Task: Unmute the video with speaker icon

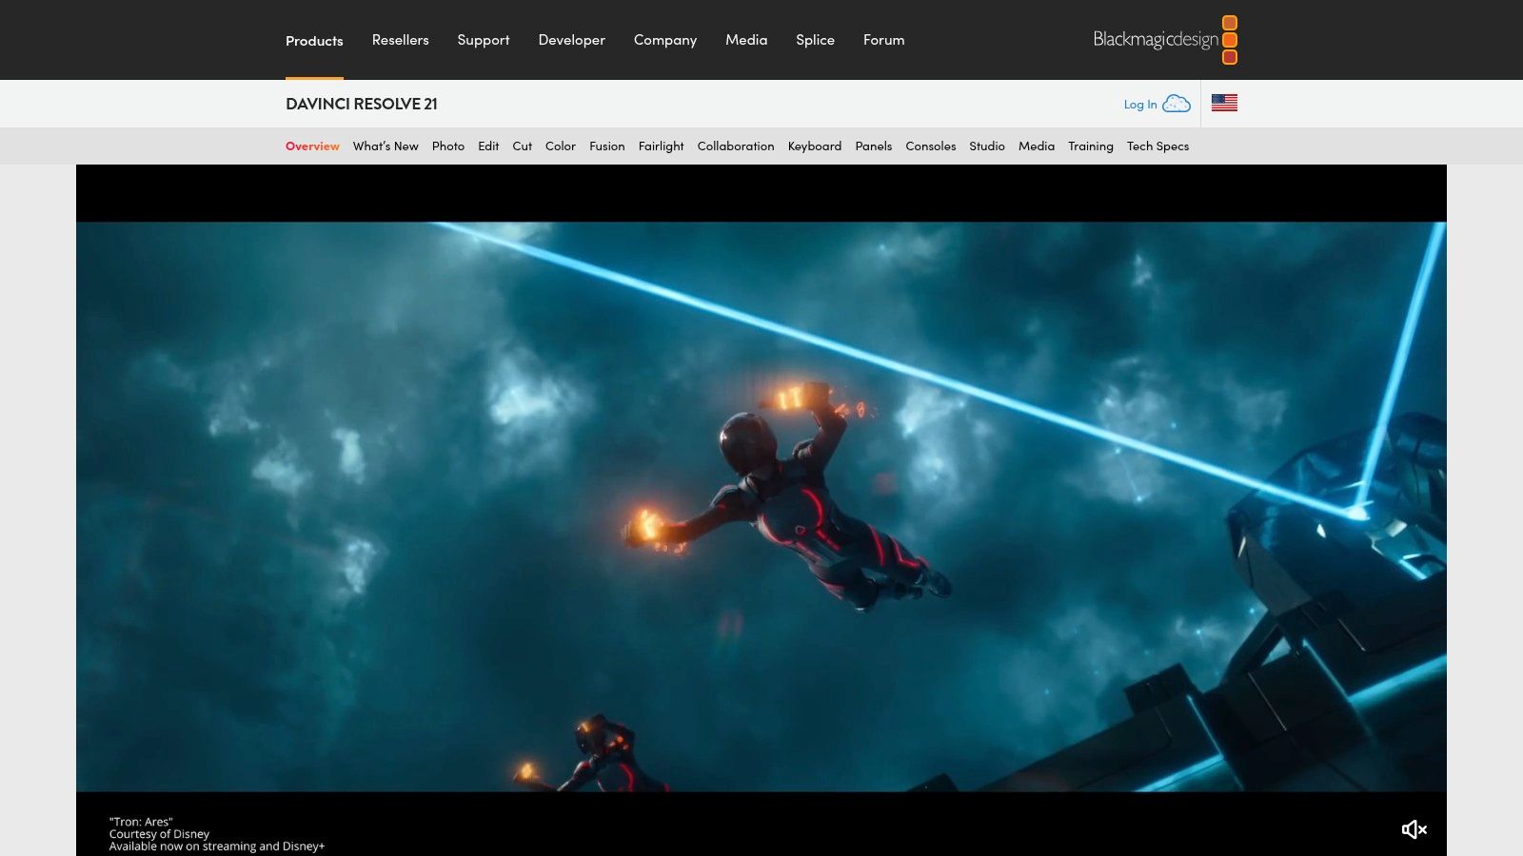Action: click(x=1414, y=829)
